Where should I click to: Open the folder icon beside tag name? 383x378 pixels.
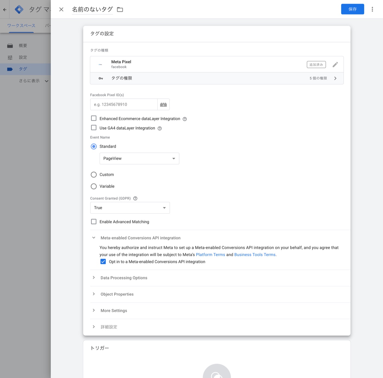point(120,10)
